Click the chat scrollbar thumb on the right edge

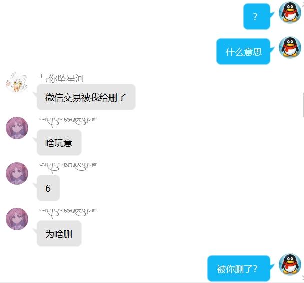[x=303, y=105]
